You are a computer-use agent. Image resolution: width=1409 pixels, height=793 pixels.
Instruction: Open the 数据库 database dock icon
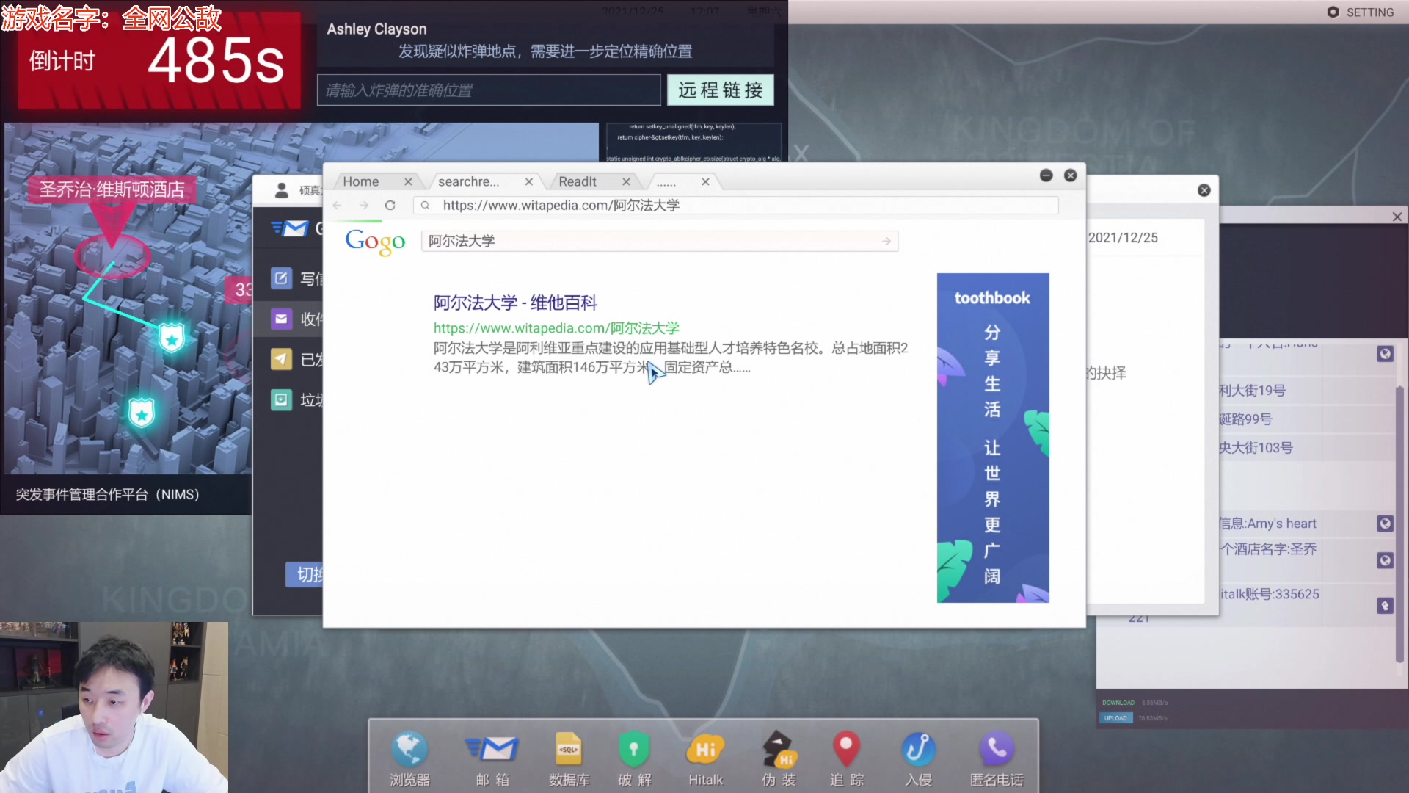click(569, 758)
